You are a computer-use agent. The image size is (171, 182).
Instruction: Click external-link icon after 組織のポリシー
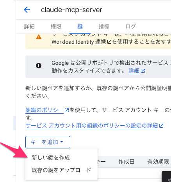click(67, 110)
